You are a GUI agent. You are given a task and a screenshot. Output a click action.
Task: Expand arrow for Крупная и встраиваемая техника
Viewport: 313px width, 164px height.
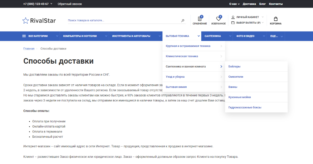221,46
